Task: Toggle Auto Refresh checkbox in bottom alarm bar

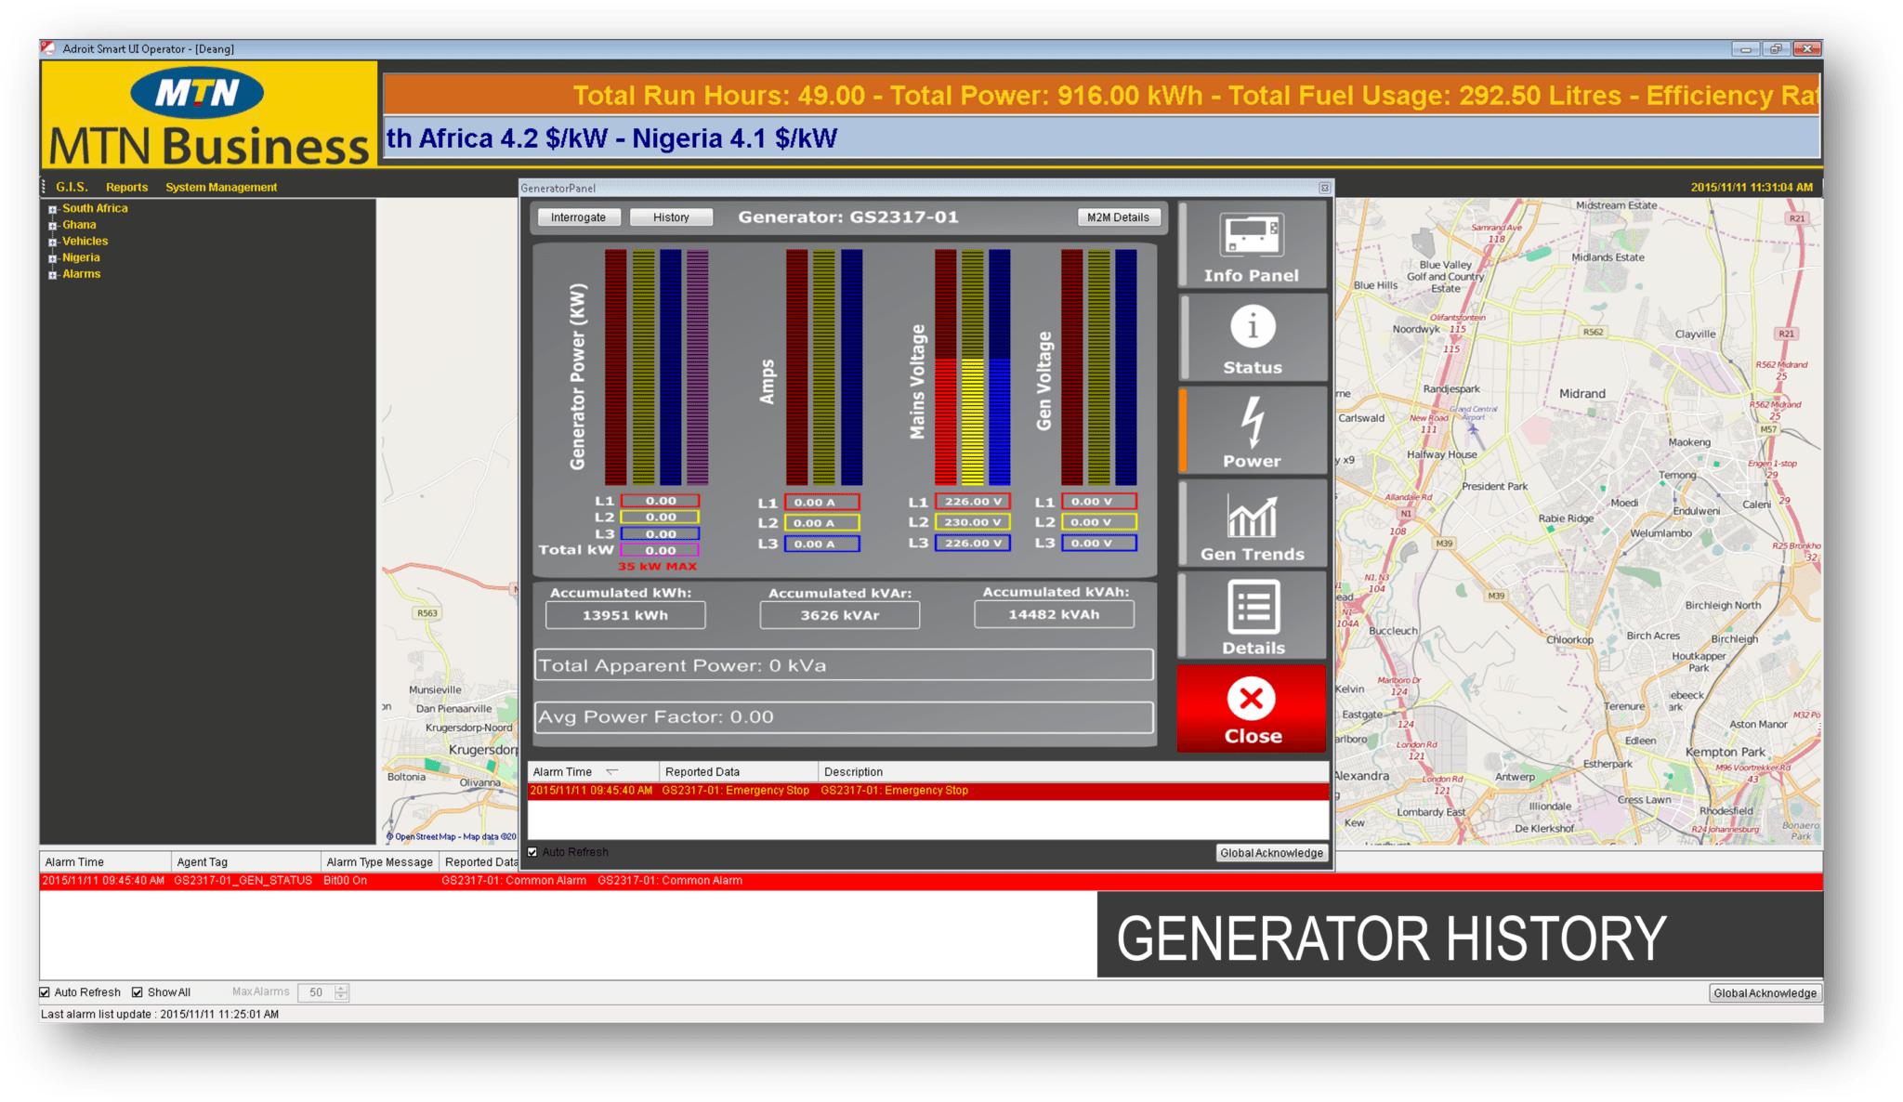Action: point(45,992)
